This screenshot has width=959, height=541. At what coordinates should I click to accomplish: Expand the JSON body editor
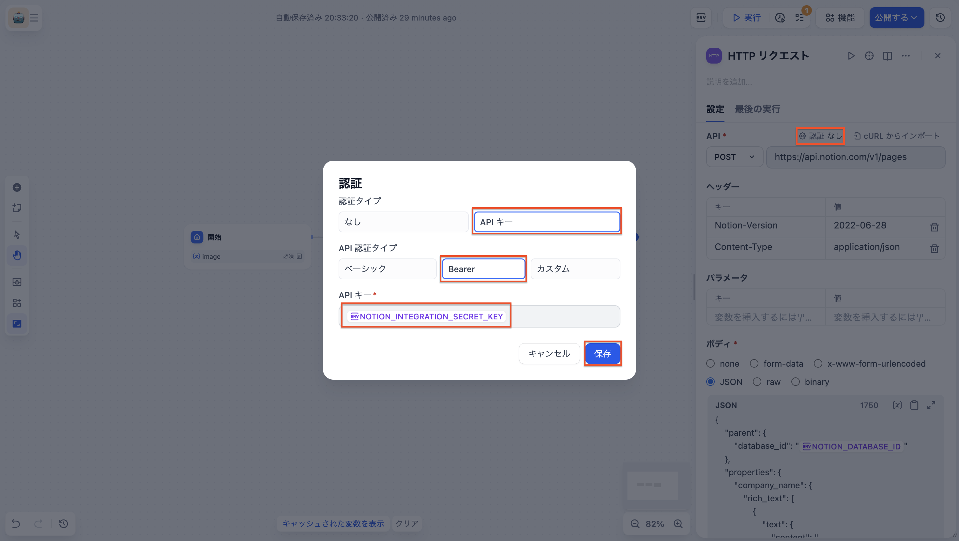(931, 405)
